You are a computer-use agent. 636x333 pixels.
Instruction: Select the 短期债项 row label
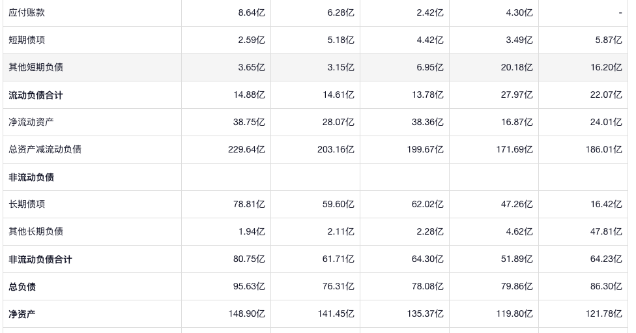[x=27, y=40]
